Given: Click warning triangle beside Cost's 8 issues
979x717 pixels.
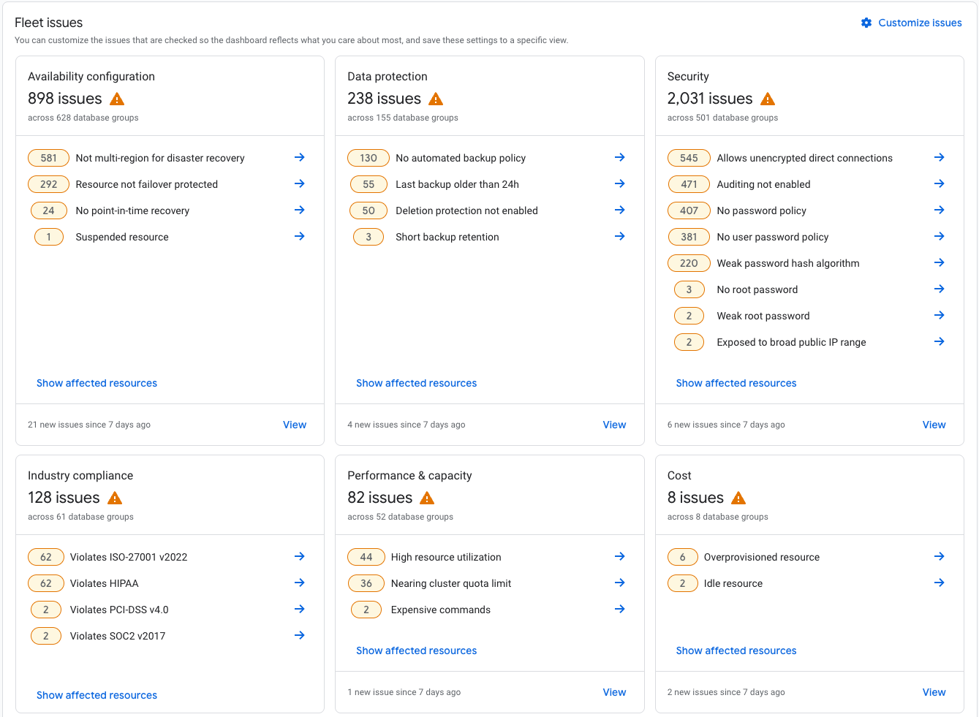Looking at the screenshot, I should click(x=738, y=497).
